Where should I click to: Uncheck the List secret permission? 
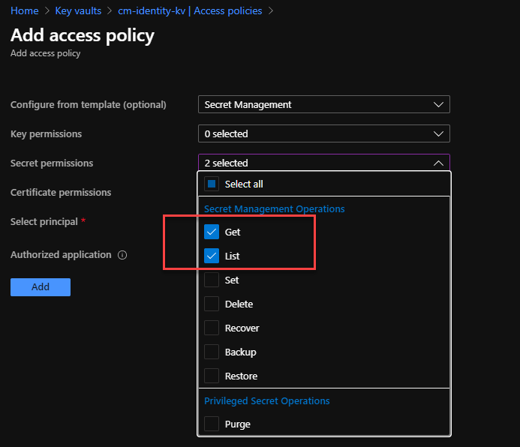(212, 256)
